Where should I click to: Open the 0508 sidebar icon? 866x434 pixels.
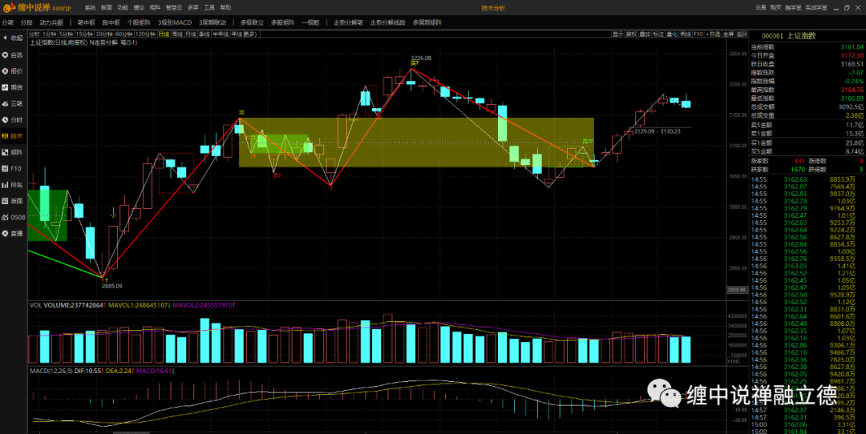[x=13, y=217]
